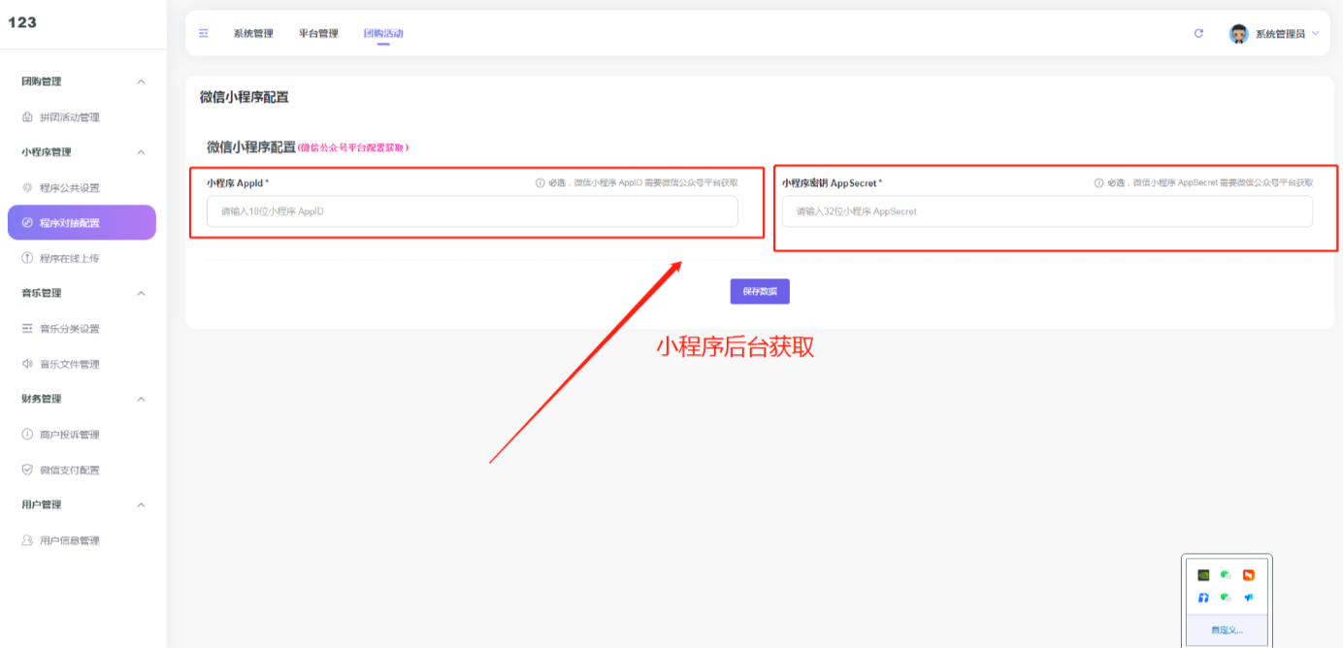Switch to the 系统管理 tab
The image size is (1343, 648).
[x=252, y=32]
